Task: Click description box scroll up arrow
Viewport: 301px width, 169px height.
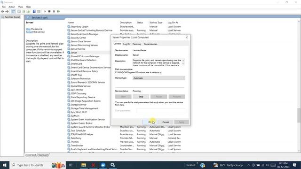Action: 183,61
